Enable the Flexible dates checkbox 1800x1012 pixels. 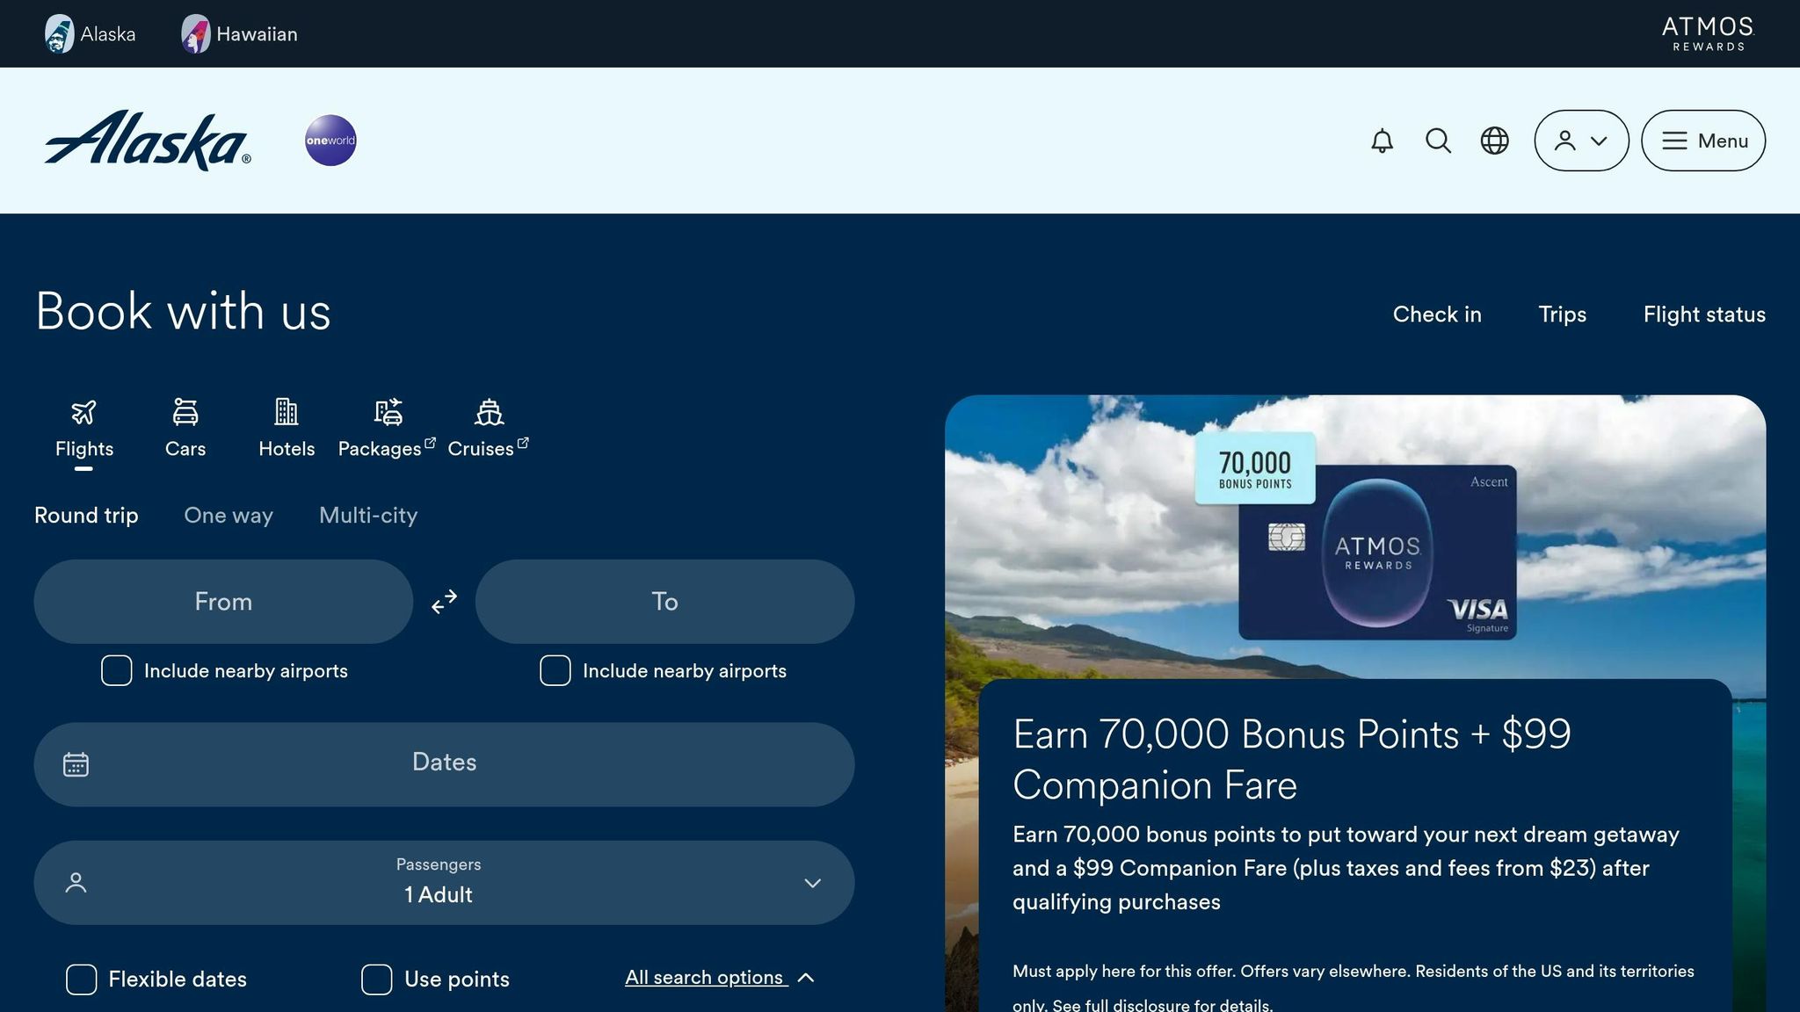coord(81,979)
